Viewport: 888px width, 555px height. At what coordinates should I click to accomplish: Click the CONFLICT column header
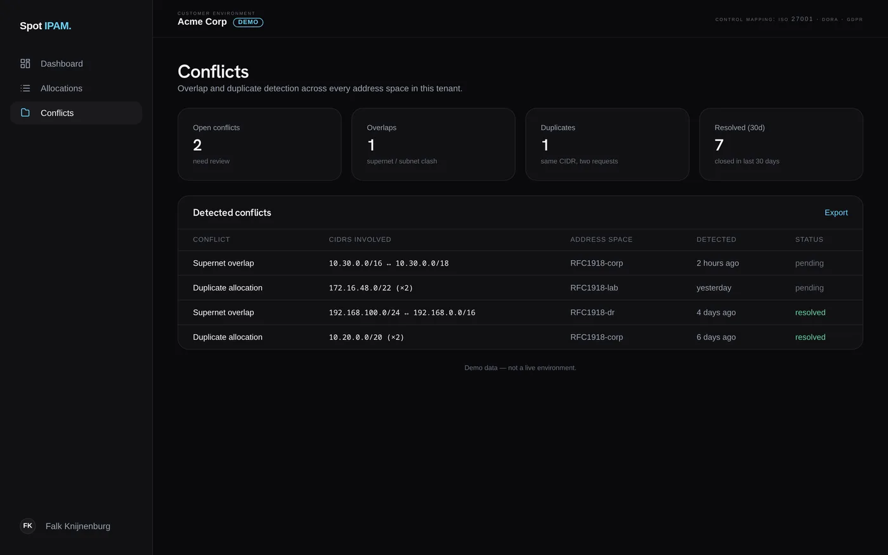tap(211, 240)
